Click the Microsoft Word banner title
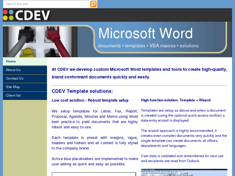Viewport: 235px width, 176px height. (145, 33)
